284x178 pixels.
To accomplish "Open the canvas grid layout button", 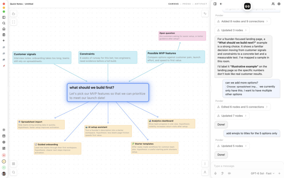I will 13,164.
